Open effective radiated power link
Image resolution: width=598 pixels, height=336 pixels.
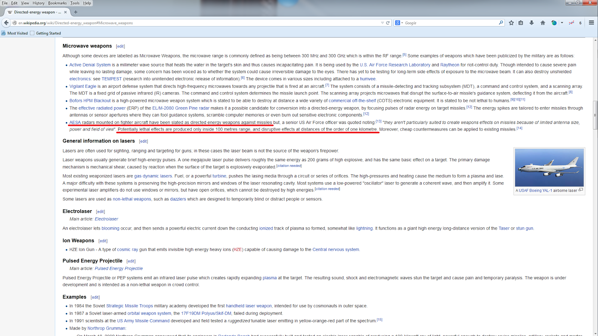pyautogui.click(x=102, y=108)
